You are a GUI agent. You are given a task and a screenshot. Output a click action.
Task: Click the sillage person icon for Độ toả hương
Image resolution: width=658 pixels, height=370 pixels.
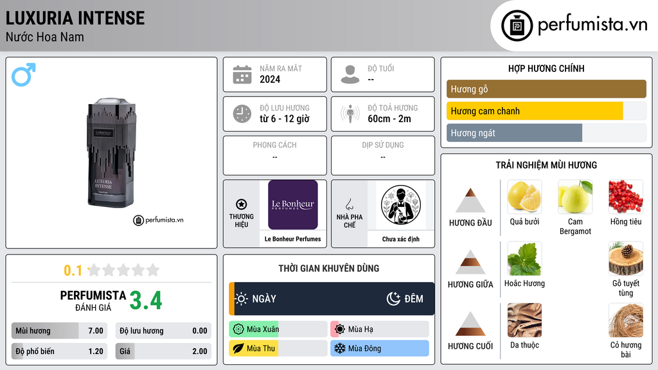(x=350, y=114)
